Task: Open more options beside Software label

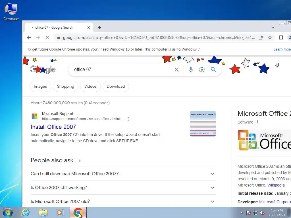Action: (x=257, y=122)
